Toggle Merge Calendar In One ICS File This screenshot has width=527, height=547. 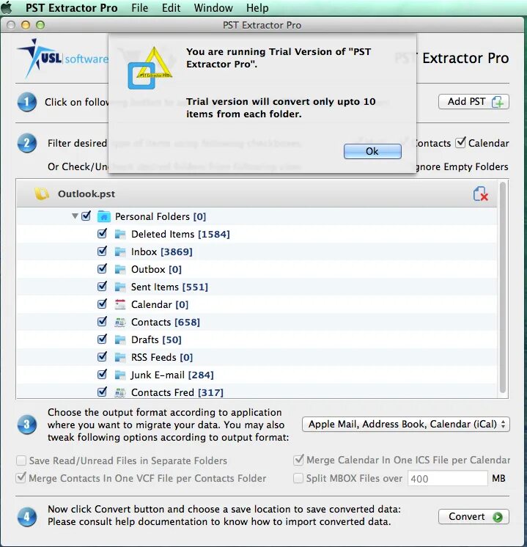point(298,460)
